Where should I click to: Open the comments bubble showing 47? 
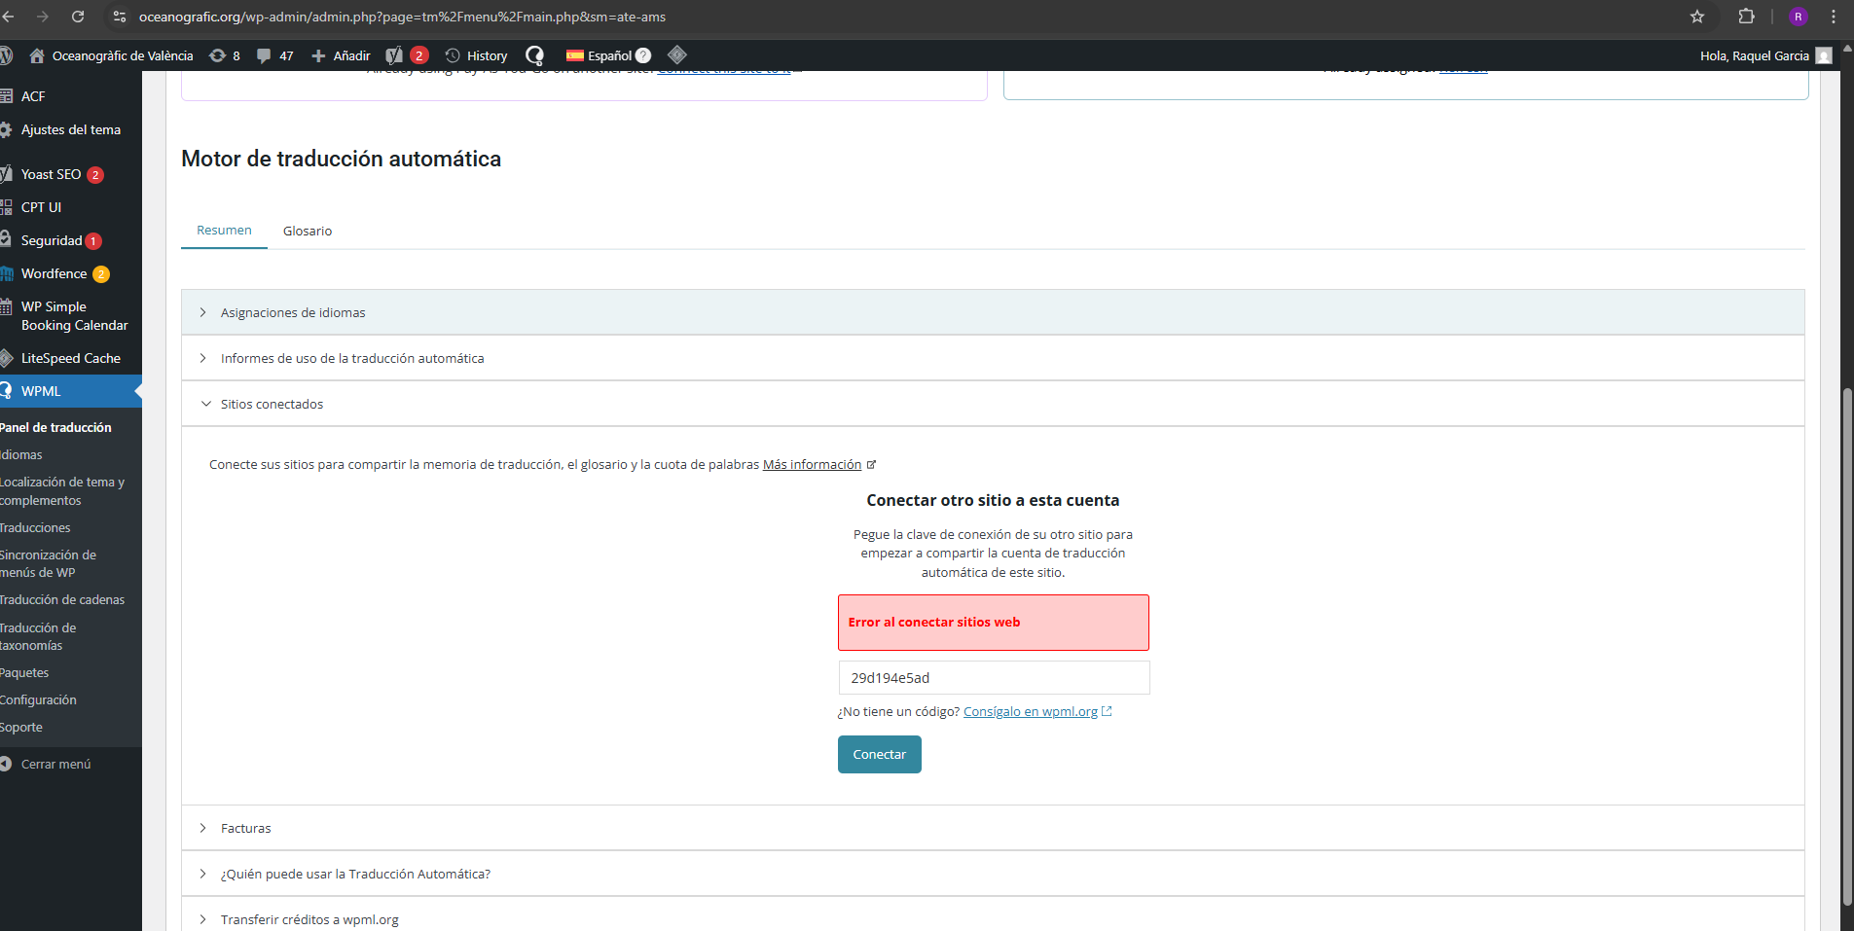tap(274, 55)
